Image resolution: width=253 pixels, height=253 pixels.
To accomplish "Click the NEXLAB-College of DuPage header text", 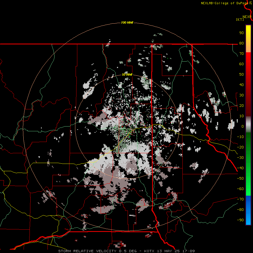I will pyautogui.click(x=224, y=3).
